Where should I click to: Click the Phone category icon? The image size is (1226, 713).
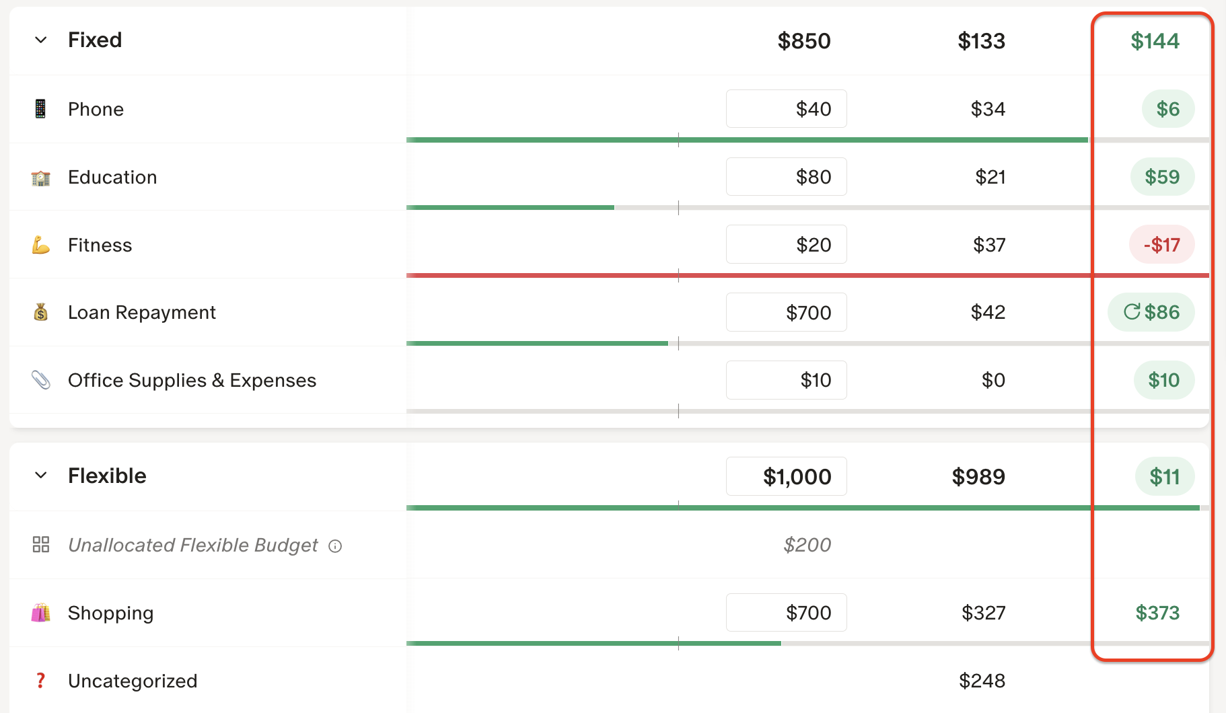coord(40,109)
